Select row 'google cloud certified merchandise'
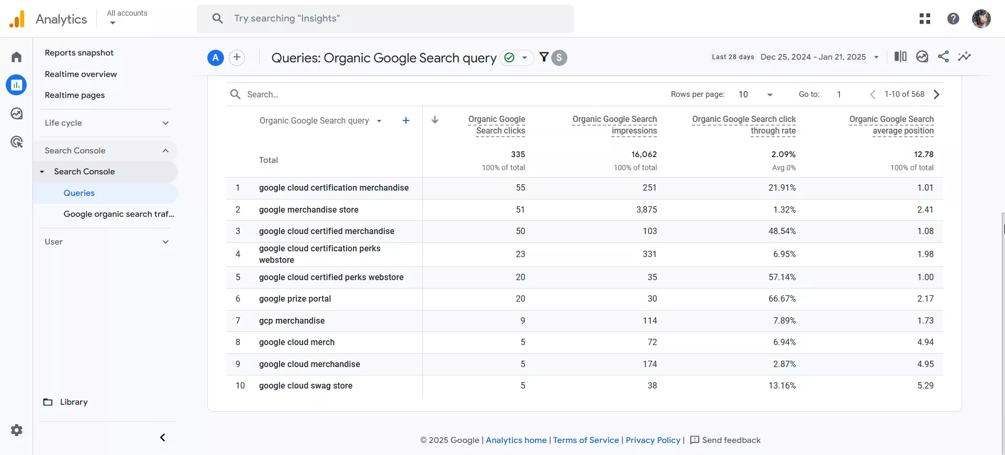This screenshot has height=455, width=1005. 585,231
